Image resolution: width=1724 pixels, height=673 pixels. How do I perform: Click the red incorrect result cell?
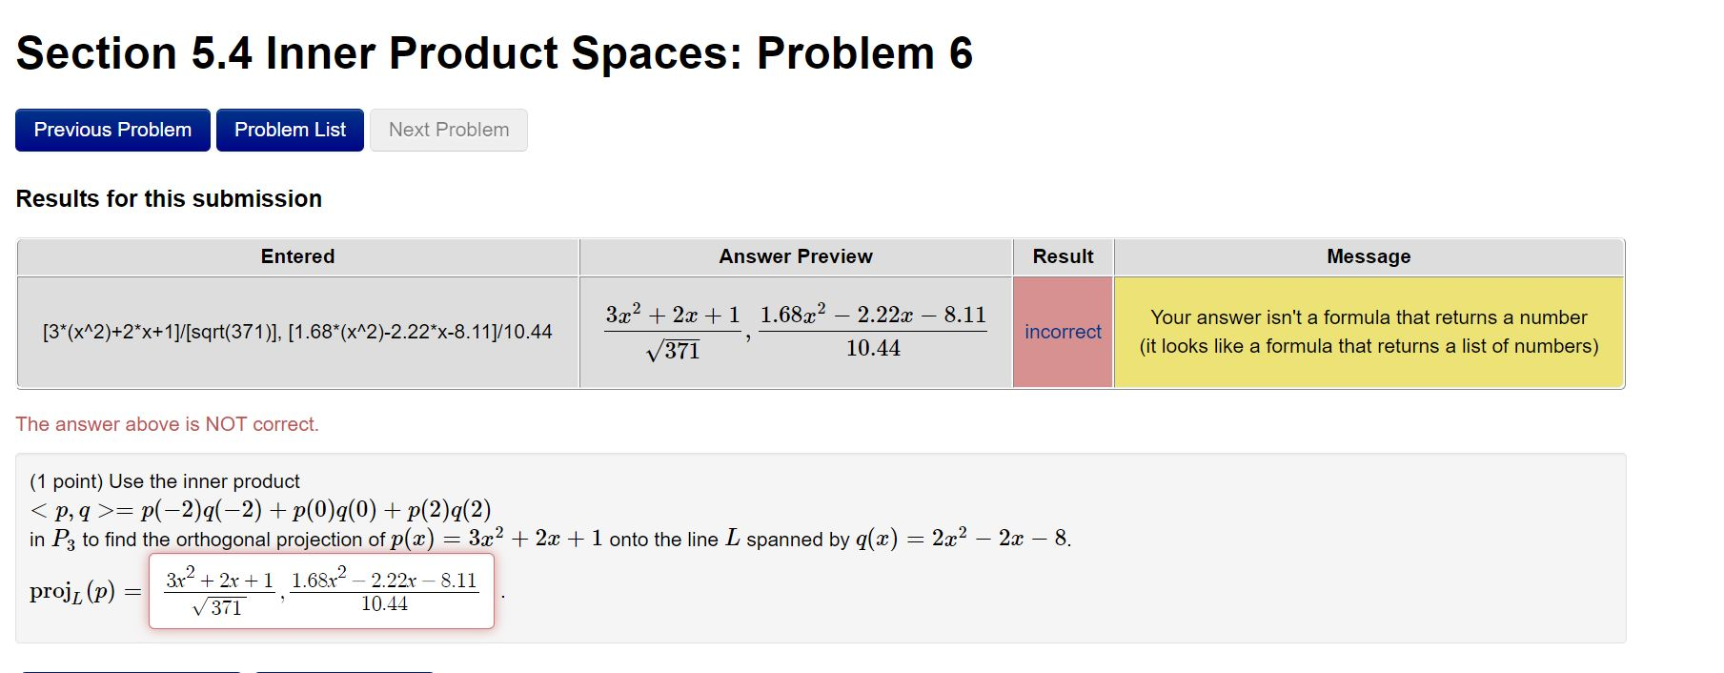[x=1062, y=331]
